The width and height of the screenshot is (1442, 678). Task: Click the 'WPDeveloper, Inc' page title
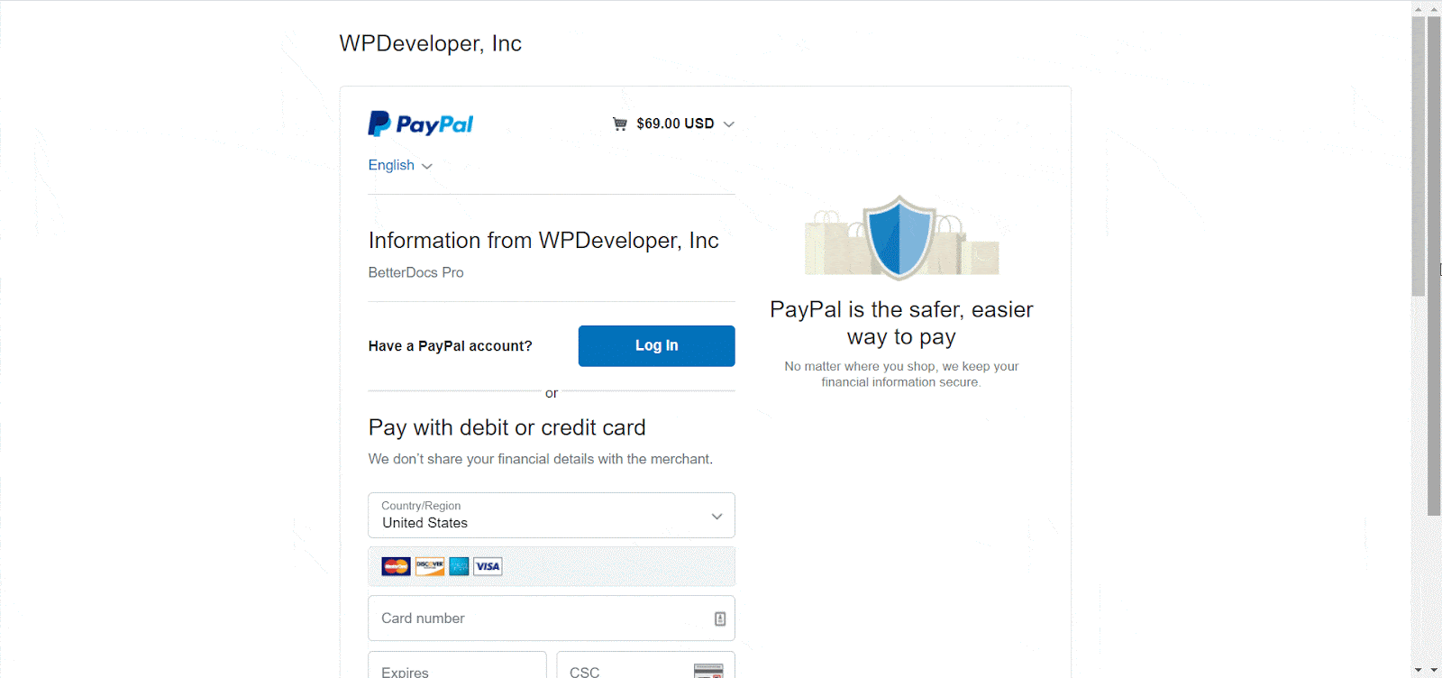430,43
